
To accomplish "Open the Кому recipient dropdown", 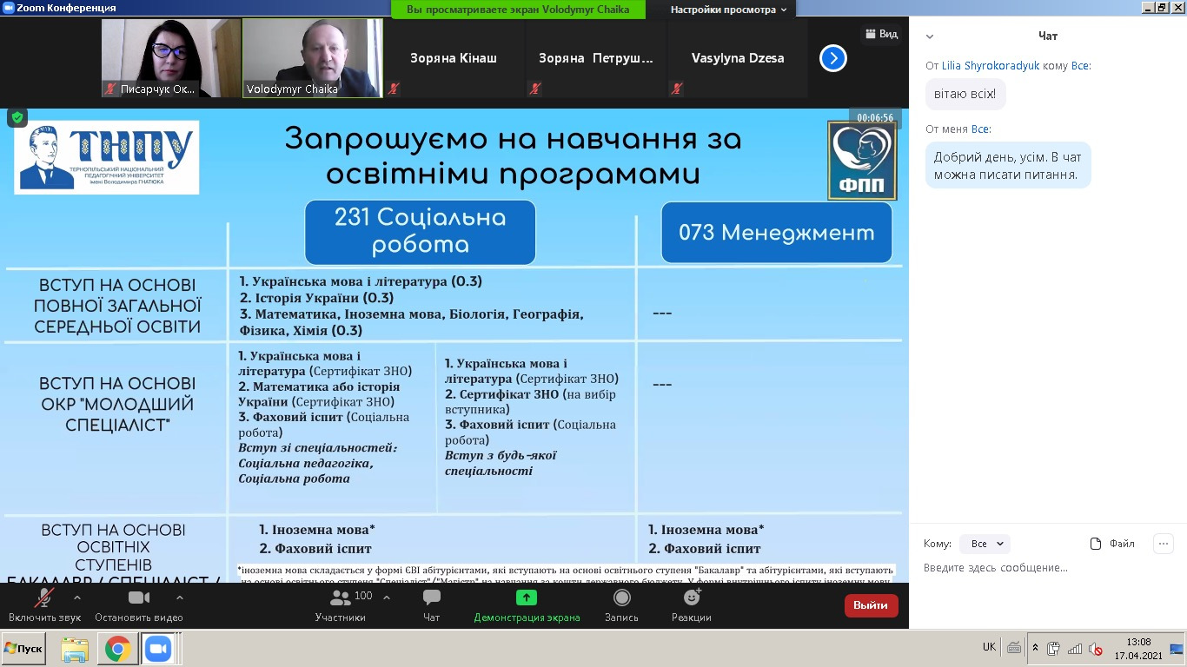I will tap(985, 544).
